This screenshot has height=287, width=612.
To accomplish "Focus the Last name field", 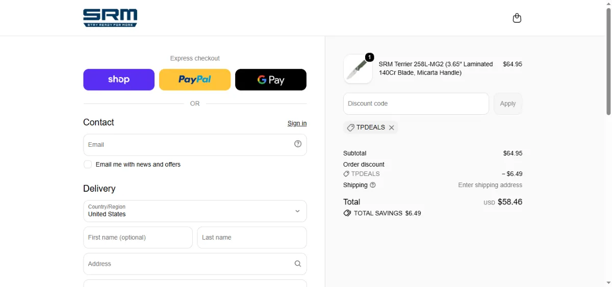I will coord(252,238).
